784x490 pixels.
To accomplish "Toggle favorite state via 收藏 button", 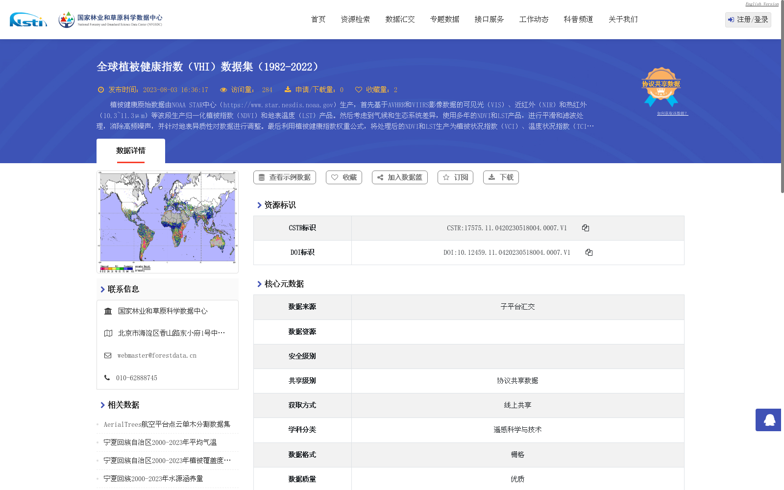I will tap(343, 177).
